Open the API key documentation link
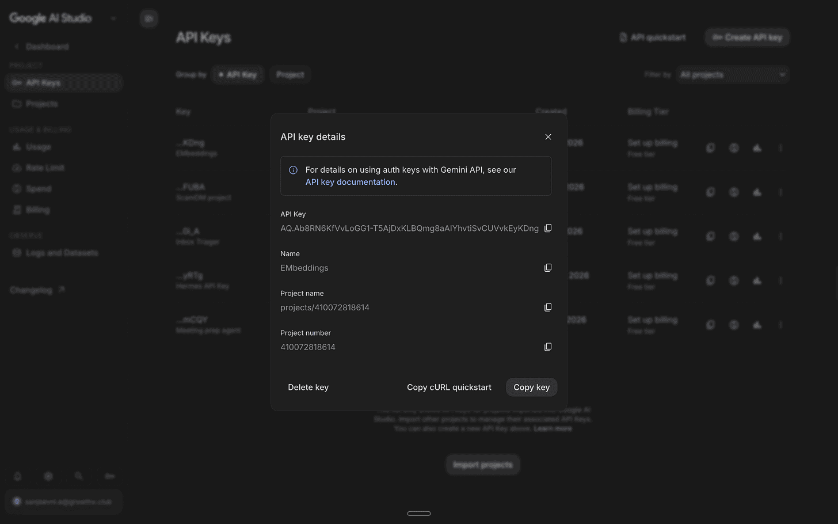Viewport: 838px width, 524px height. pyautogui.click(x=351, y=182)
